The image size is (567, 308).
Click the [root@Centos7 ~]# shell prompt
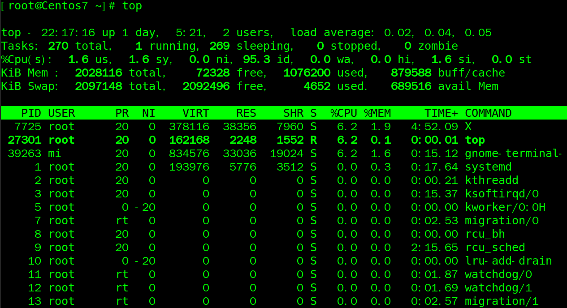59,6
